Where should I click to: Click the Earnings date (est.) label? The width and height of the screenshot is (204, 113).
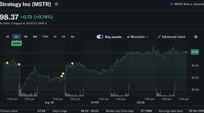point(171,111)
